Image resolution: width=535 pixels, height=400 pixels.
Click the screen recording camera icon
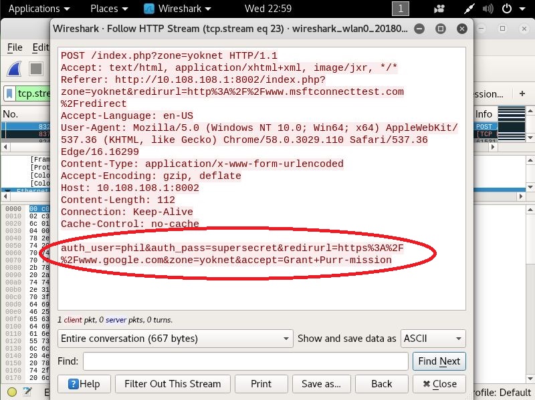439,9
